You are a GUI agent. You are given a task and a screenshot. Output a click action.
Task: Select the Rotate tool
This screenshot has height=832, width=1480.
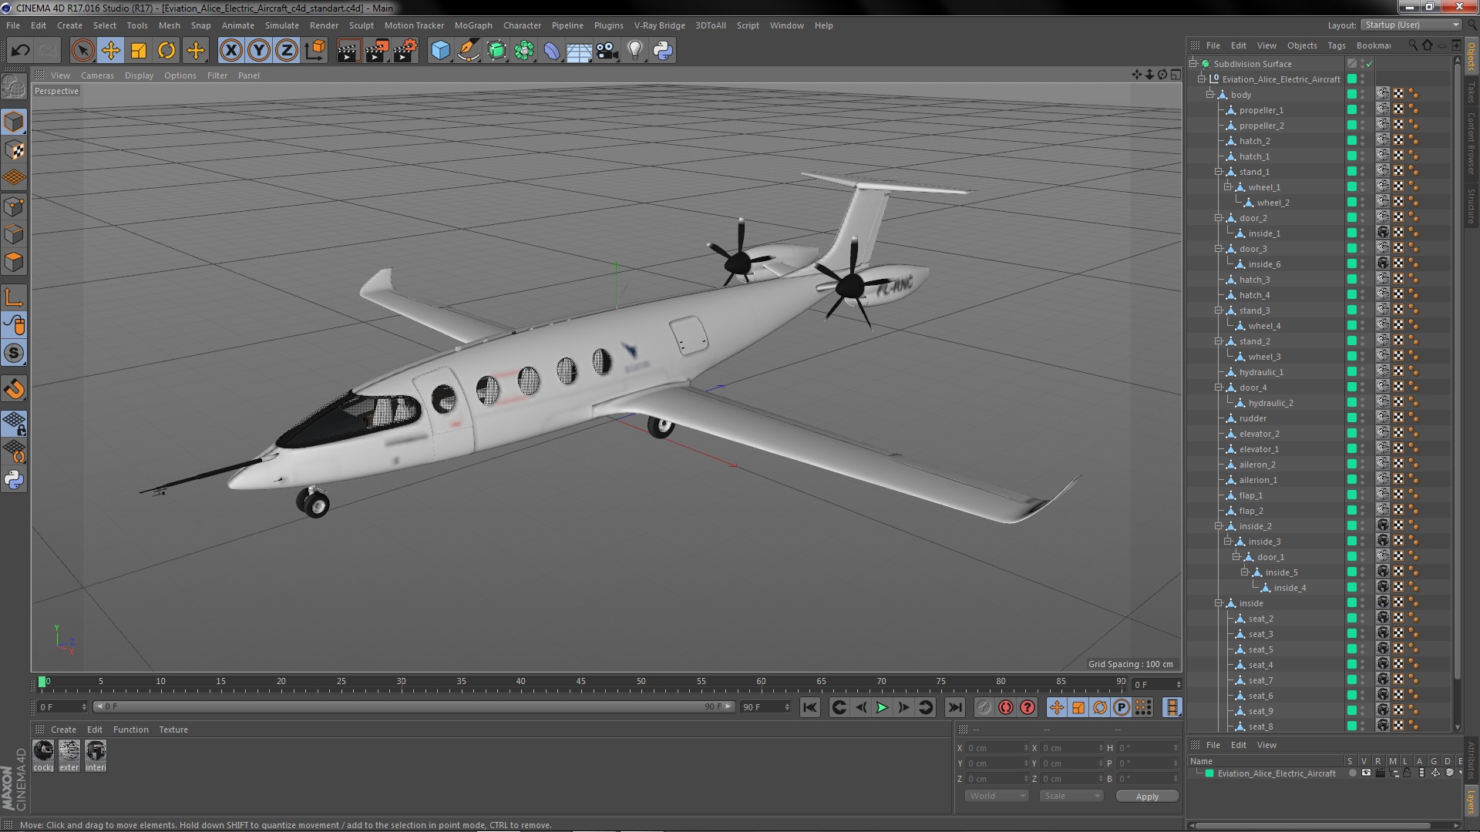coord(166,51)
